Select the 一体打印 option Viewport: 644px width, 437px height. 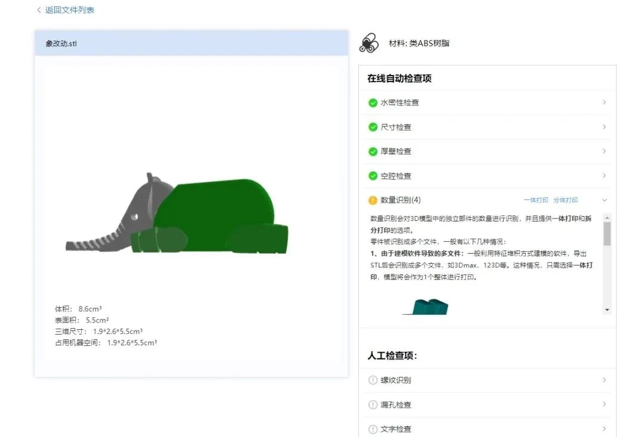point(535,200)
